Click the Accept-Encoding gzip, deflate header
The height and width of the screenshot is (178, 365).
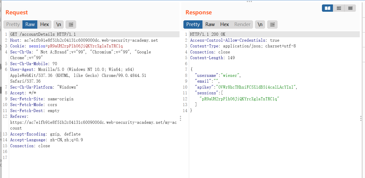(x=45, y=134)
